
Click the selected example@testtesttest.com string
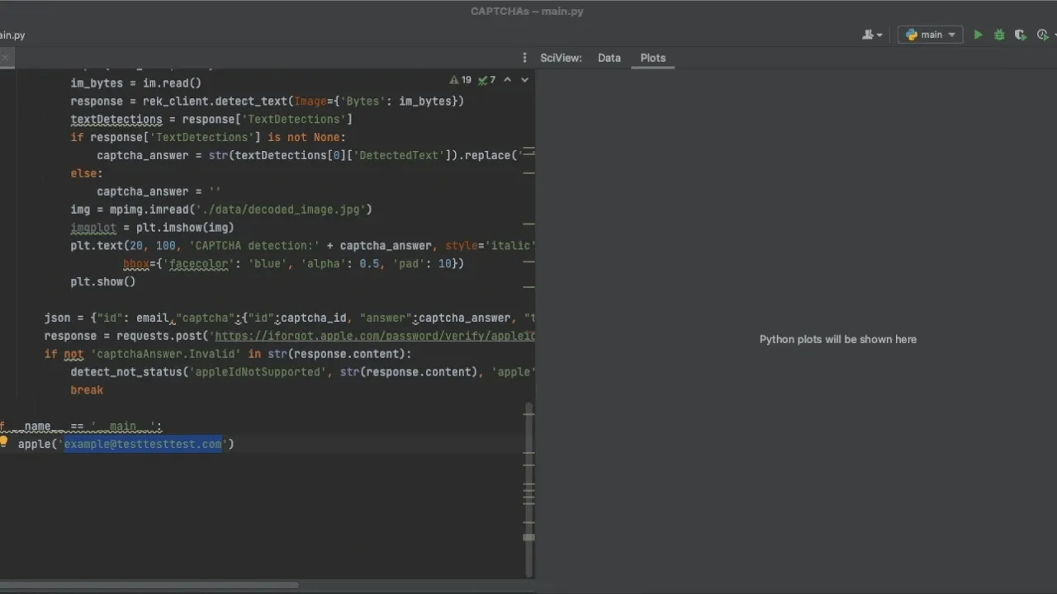[x=143, y=444]
